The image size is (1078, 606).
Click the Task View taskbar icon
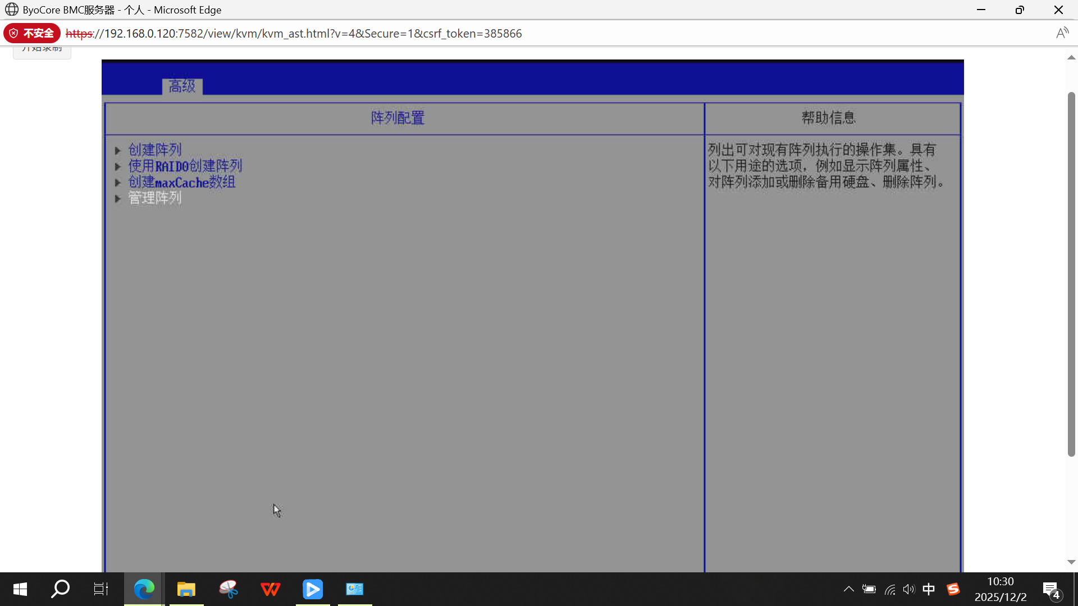click(x=101, y=589)
